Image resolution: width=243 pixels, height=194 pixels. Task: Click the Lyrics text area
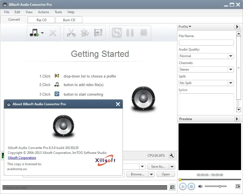pos(206,103)
